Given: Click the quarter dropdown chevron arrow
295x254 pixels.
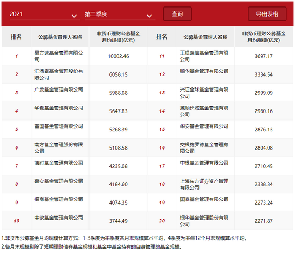Looking at the screenshot, I should [149, 16].
